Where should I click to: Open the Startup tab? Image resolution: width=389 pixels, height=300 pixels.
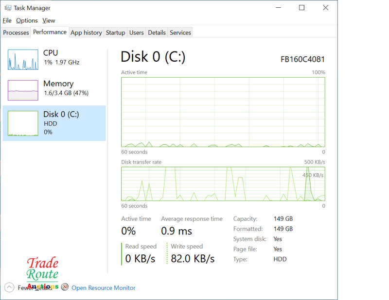(x=115, y=33)
